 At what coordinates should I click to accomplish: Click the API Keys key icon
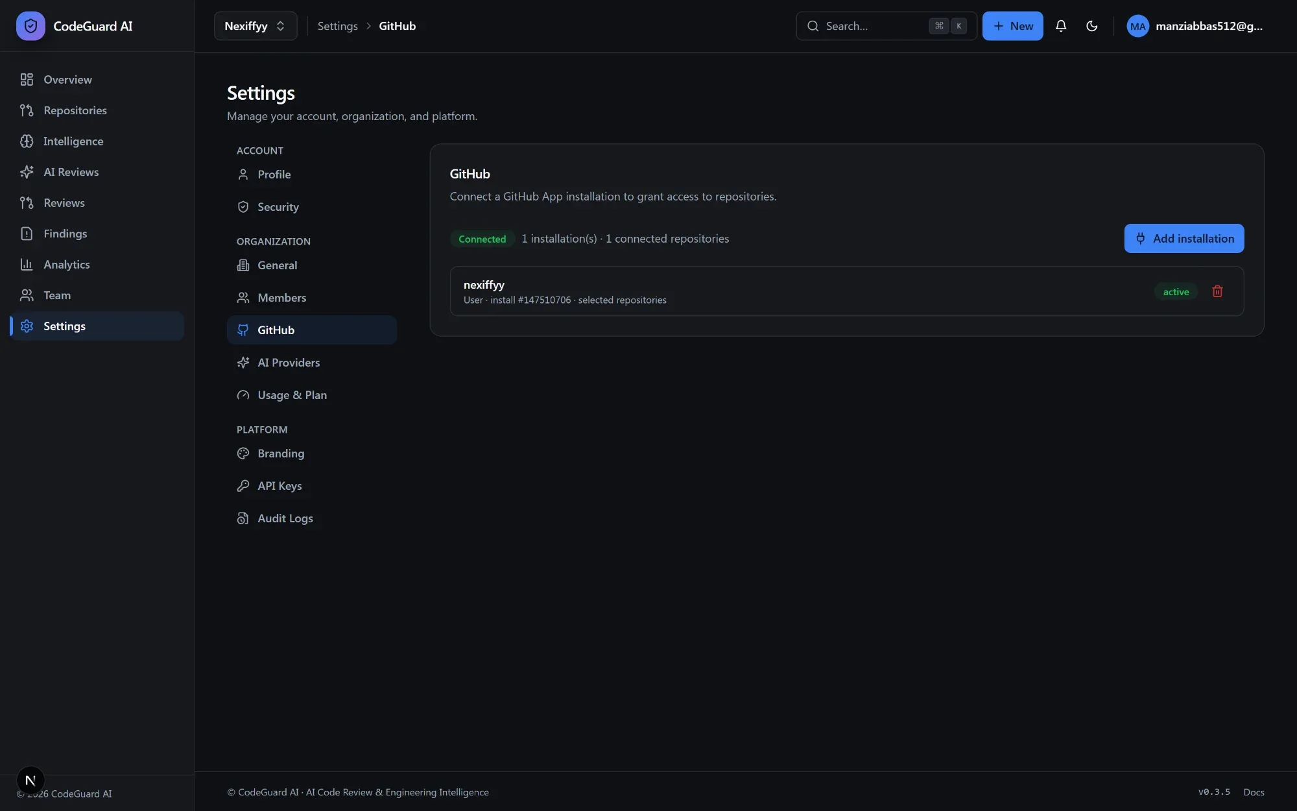(x=243, y=486)
